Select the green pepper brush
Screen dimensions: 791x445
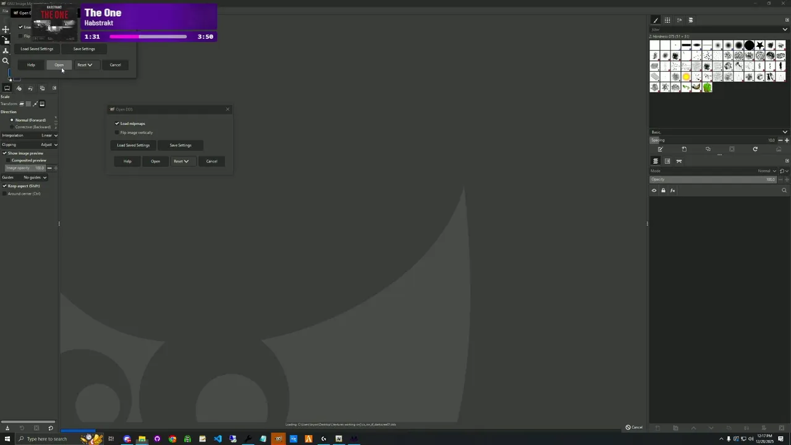coord(707,87)
